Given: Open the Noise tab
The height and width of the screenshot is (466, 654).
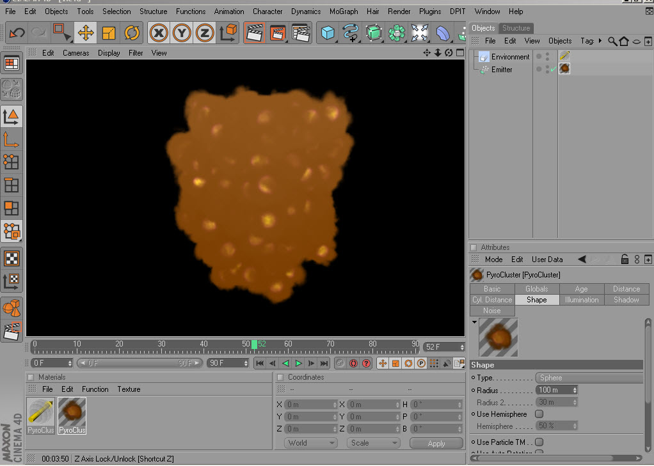Looking at the screenshot, I should pyautogui.click(x=492, y=311).
